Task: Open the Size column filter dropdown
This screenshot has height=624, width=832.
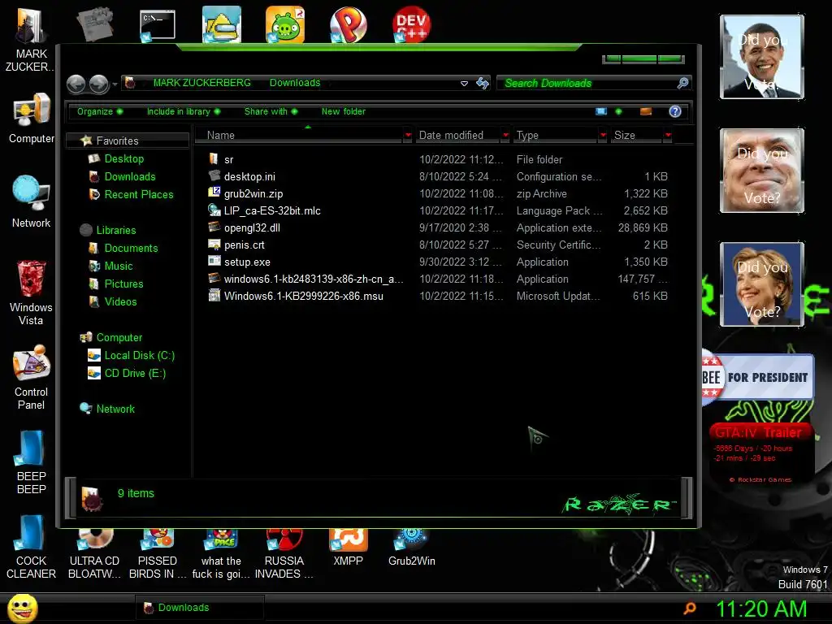Action: click(668, 136)
